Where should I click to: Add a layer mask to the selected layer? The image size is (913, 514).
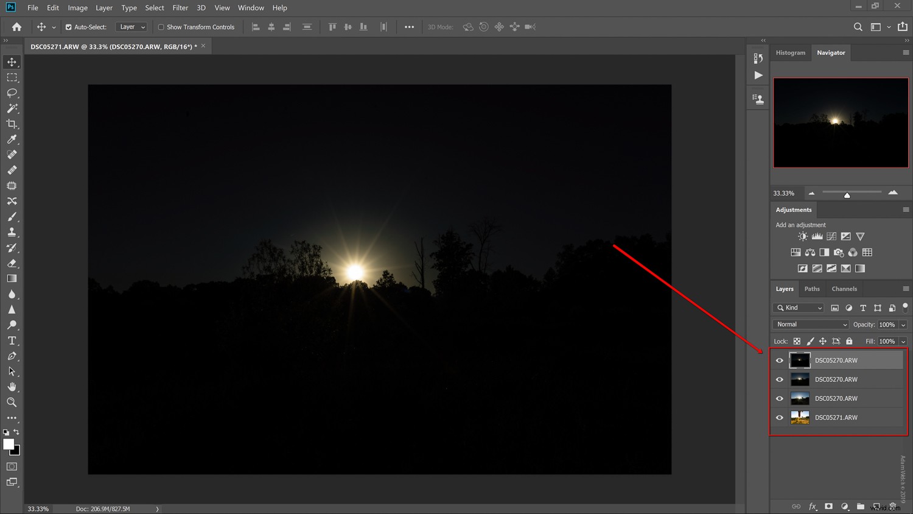829,506
